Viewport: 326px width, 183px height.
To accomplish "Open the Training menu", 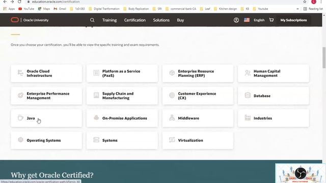I will [110, 20].
